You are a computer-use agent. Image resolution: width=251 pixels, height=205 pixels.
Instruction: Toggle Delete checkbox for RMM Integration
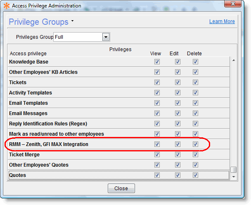coord(195,144)
